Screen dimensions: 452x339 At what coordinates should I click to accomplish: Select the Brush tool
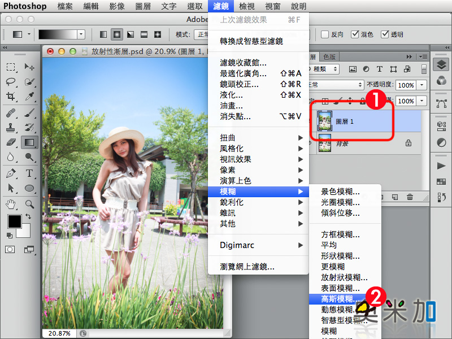(x=29, y=113)
